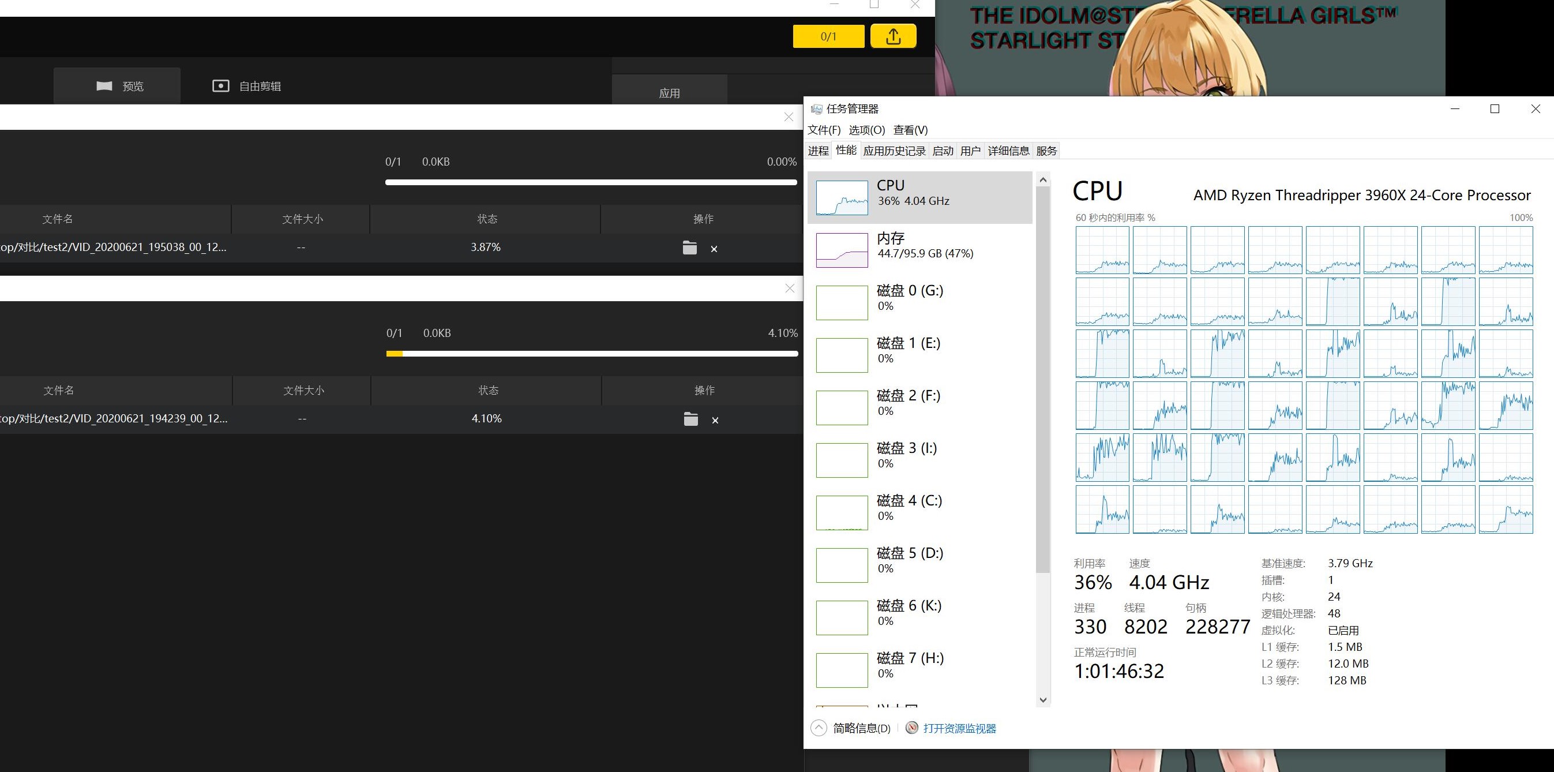This screenshot has height=772, width=1554.
Task: Switch to the 启动 startup tab
Action: (943, 151)
